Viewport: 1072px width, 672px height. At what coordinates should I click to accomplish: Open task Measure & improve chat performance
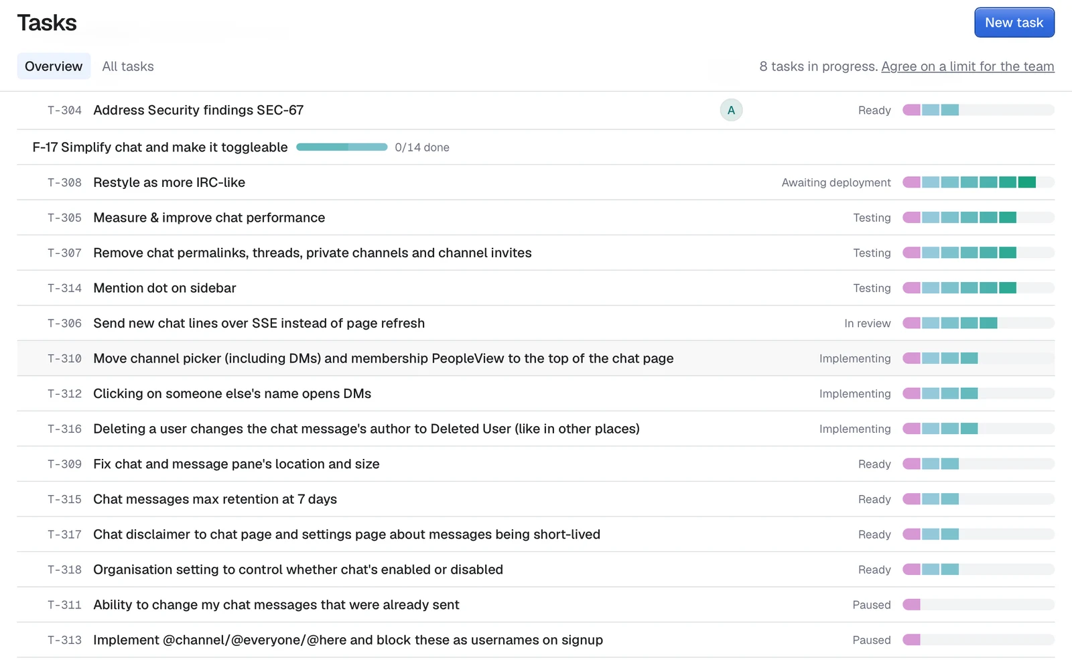[209, 218]
